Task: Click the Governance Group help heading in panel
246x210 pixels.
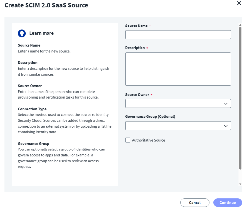Action: (x=33, y=144)
